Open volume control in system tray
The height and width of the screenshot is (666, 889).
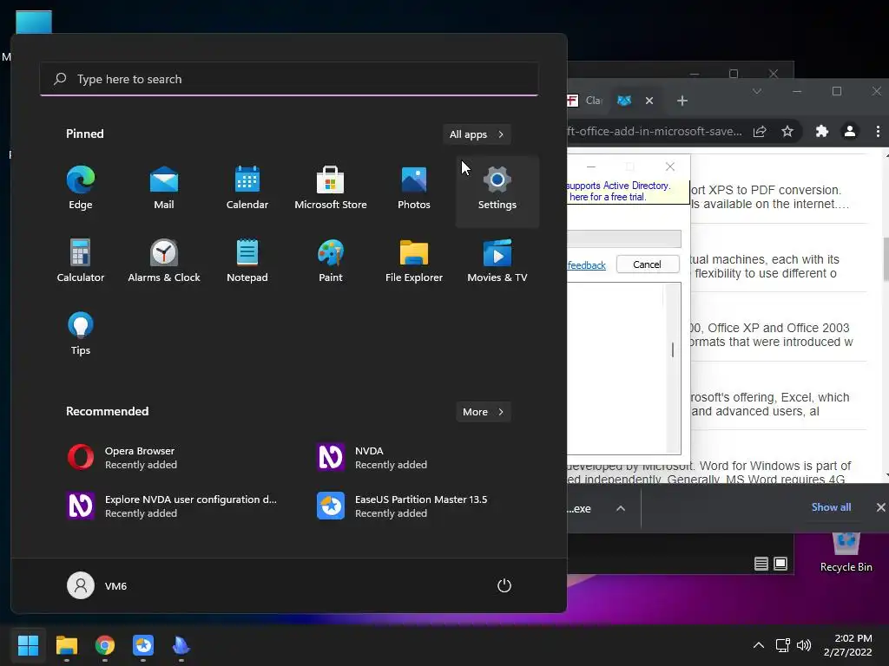pyautogui.click(x=803, y=645)
